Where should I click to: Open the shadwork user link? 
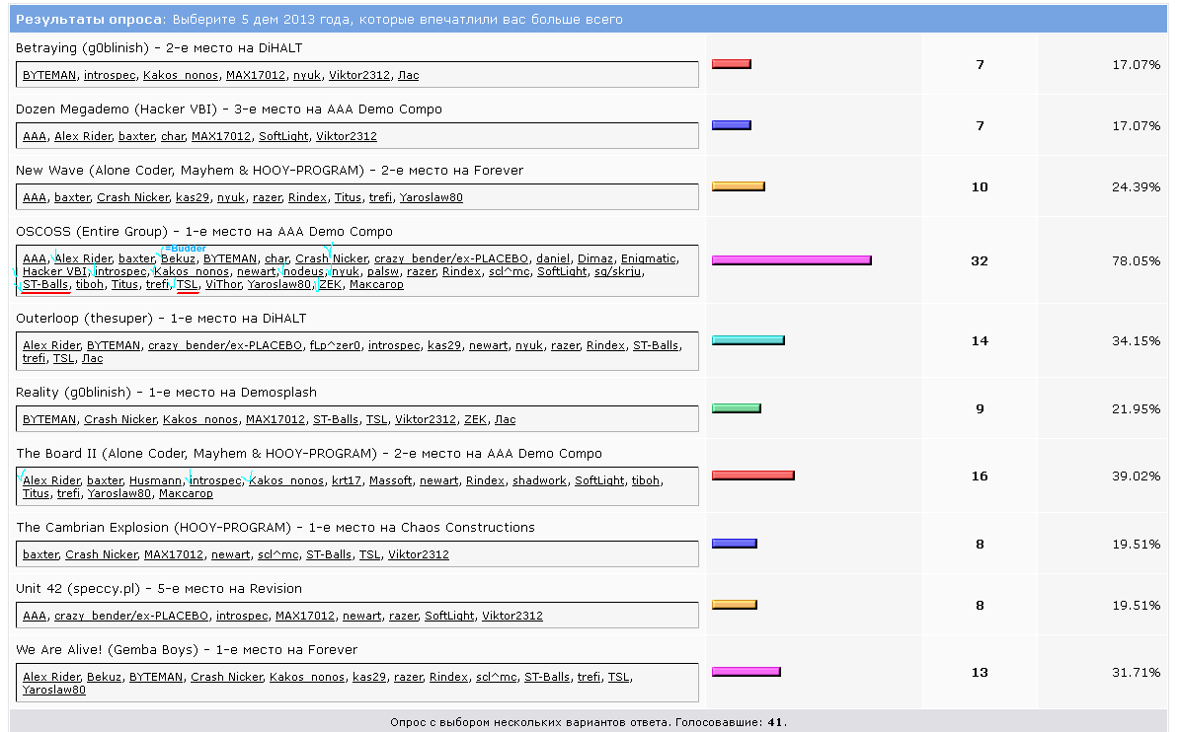pyautogui.click(x=539, y=481)
